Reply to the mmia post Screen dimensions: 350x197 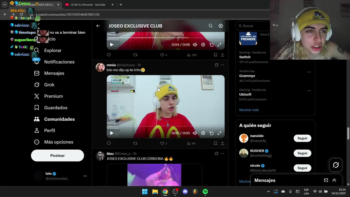coord(109,143)
